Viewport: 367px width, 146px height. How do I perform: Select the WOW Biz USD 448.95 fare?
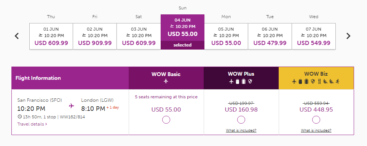point(316,120)
